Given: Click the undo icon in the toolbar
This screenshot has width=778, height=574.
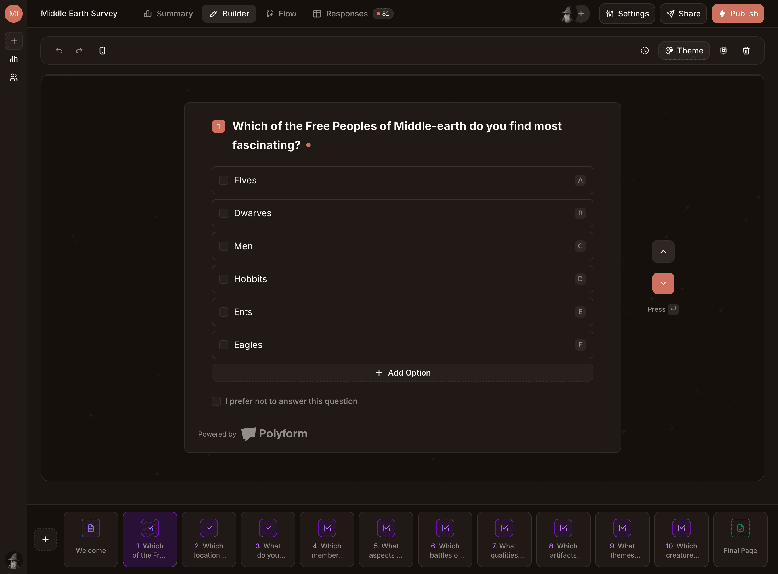Looking at the screenshot, I should (x=59, y=50).
